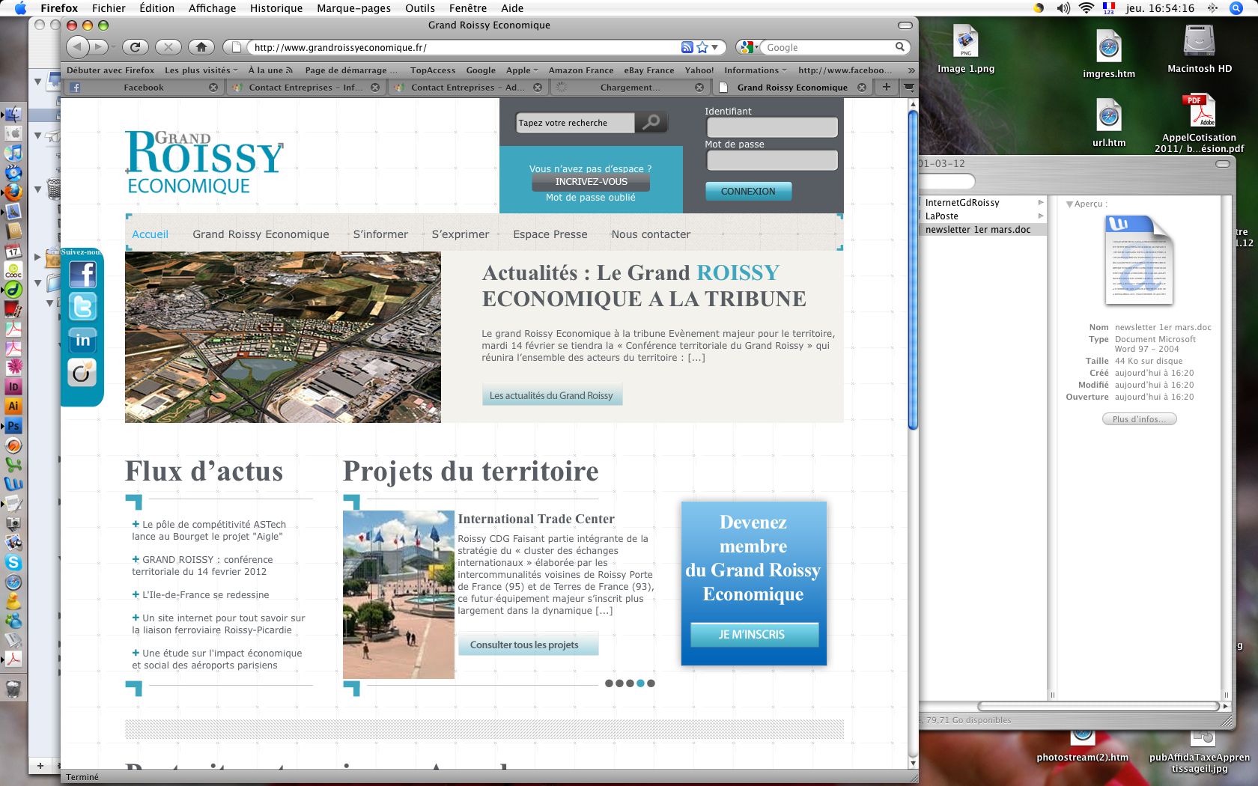Viewport: 1258px width, 786px height.
Task: Go to the Firefox home page icon
Action: click(x=201, y=47)
